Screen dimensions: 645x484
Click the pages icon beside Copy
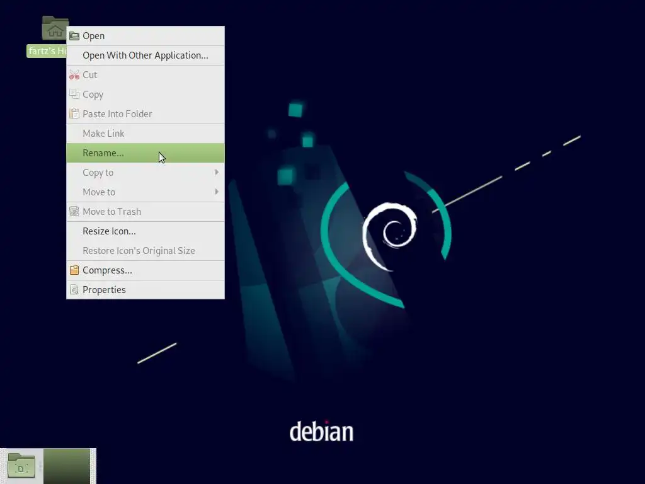[x=74, y=95]
